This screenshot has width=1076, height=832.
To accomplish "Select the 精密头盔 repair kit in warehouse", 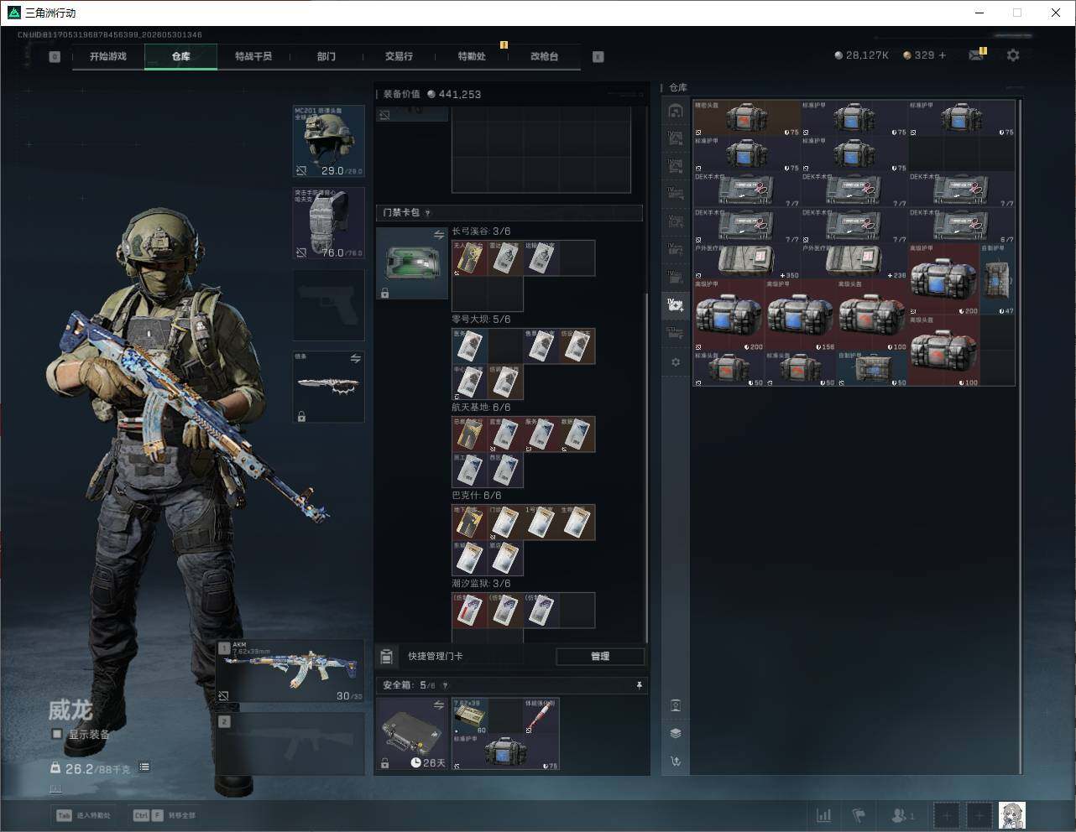I will click(747, 118).
